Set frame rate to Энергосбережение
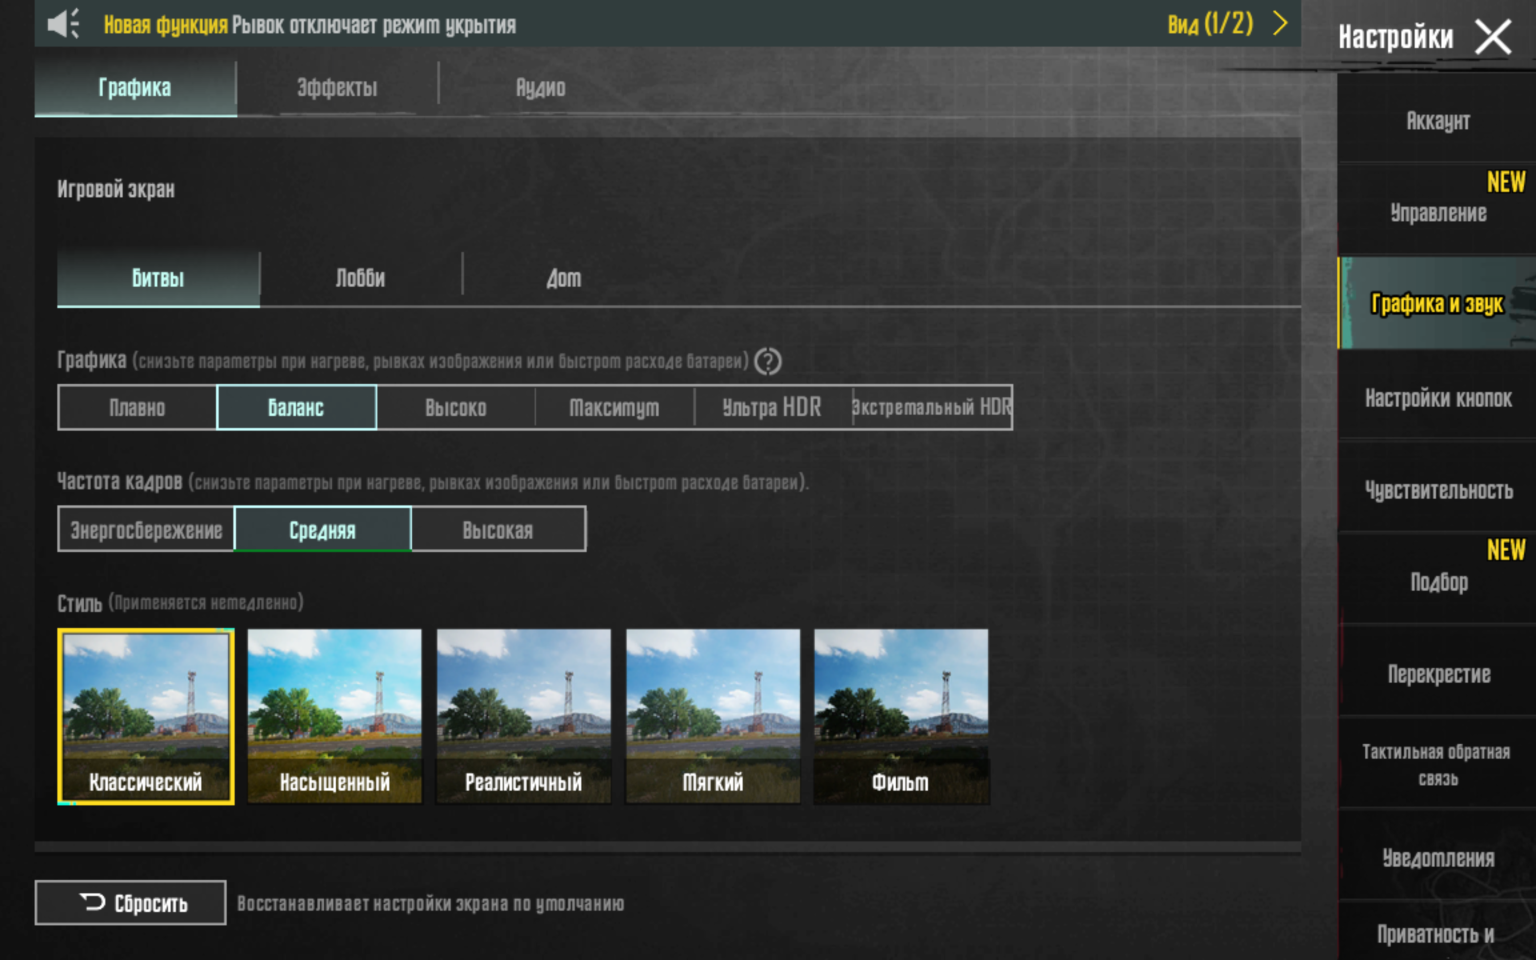Screen dimensions: 1536x960 point(146,530)
